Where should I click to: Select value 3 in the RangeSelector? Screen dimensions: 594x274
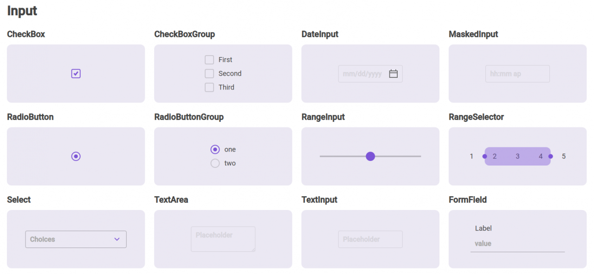(517, 156)
